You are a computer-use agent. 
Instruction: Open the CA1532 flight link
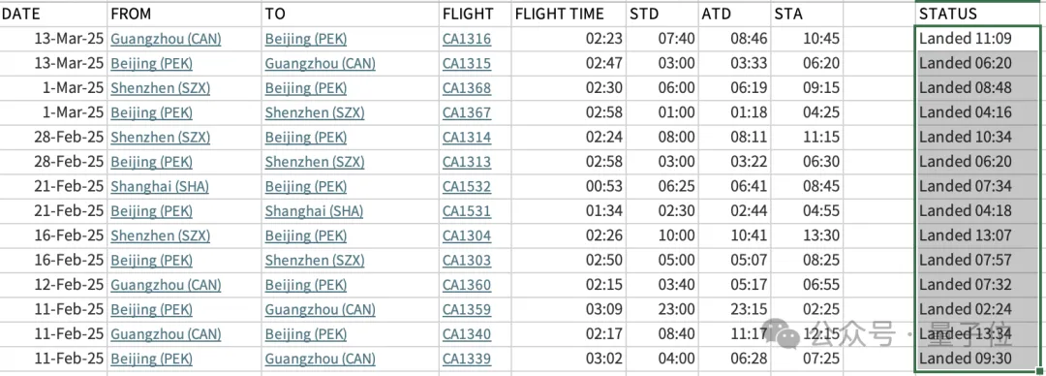click(x=466, y=186)
